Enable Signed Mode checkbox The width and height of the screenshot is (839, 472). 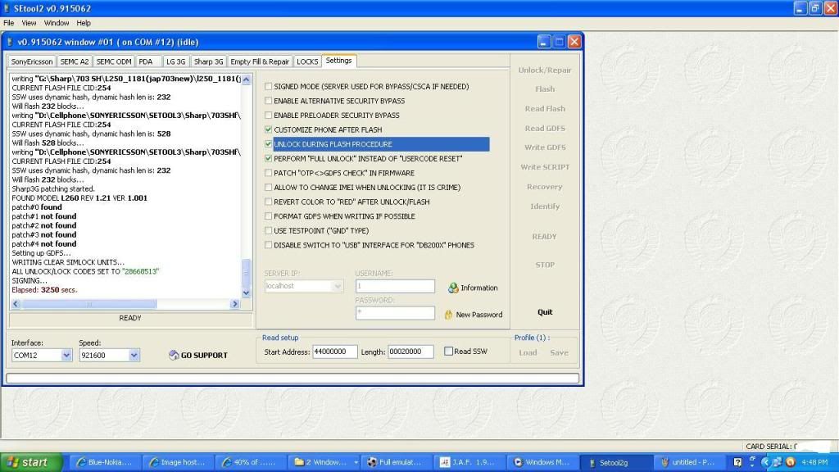(x=269, y=87)
